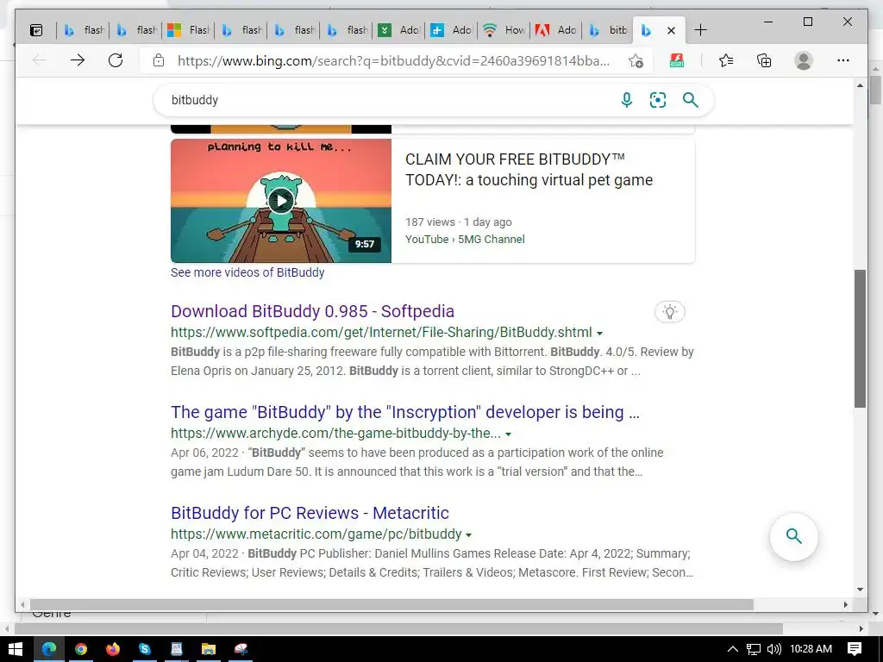Click the archyde.com green URL text
Screen dimensions: 883x662
335,434
